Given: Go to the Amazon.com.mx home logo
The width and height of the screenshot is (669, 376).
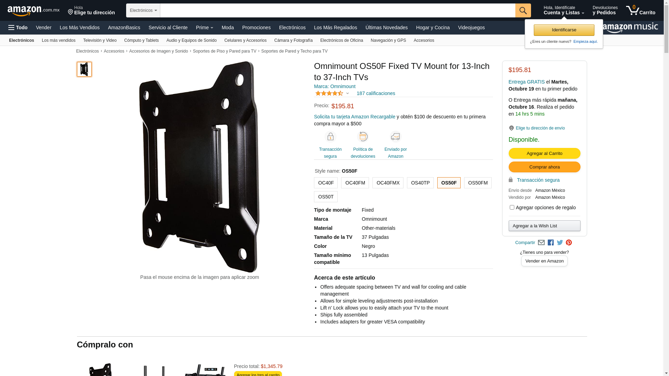Looking at the screenshot, I should (33, 11).
